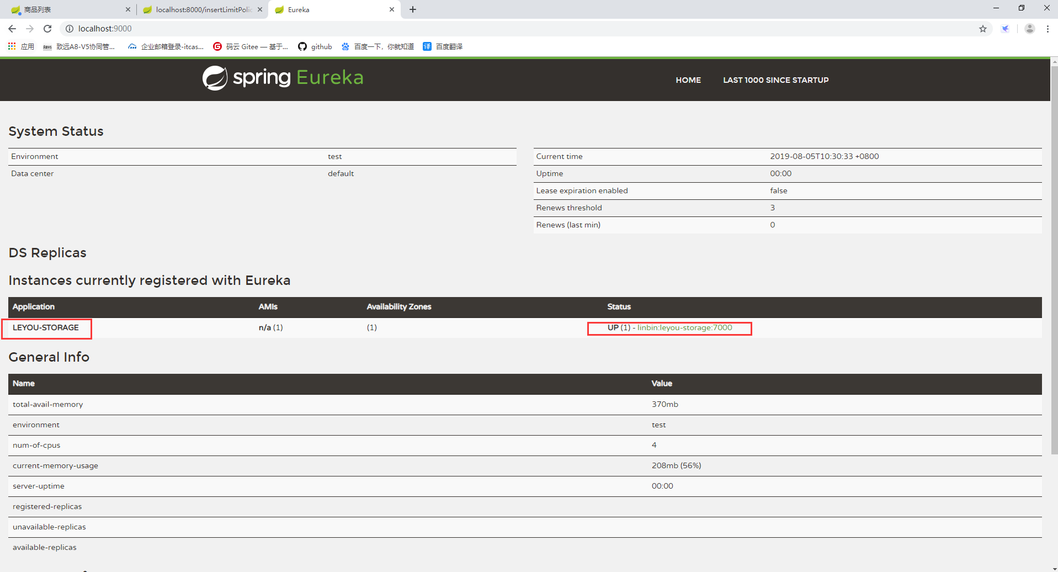Viewport: 1058px width, 572px height.
Task: Click the Current time value 2019-08-05T10:30:33
Action: click(x=824, y=156)
